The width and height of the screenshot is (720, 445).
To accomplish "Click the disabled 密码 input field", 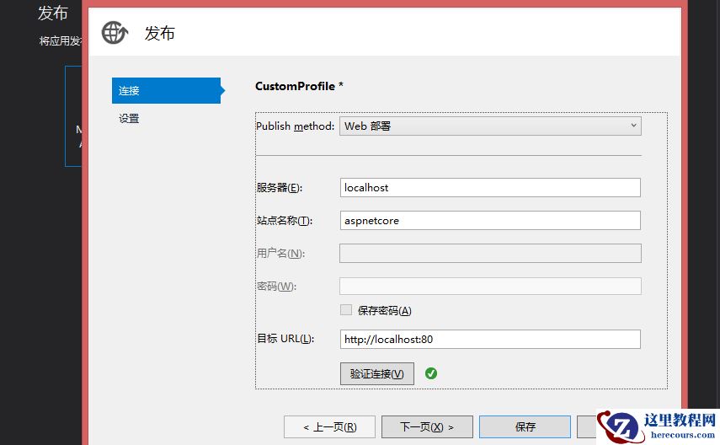I will [490, 286].
